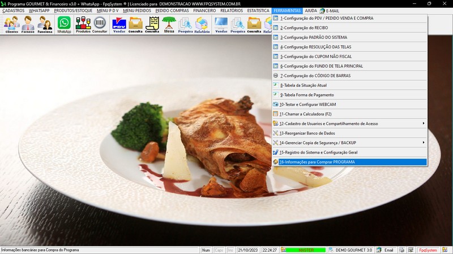Open the folder Consulta icon beside PDV Vendas
The width and height of the screenshot is (453, 254).
click(135, 24)
